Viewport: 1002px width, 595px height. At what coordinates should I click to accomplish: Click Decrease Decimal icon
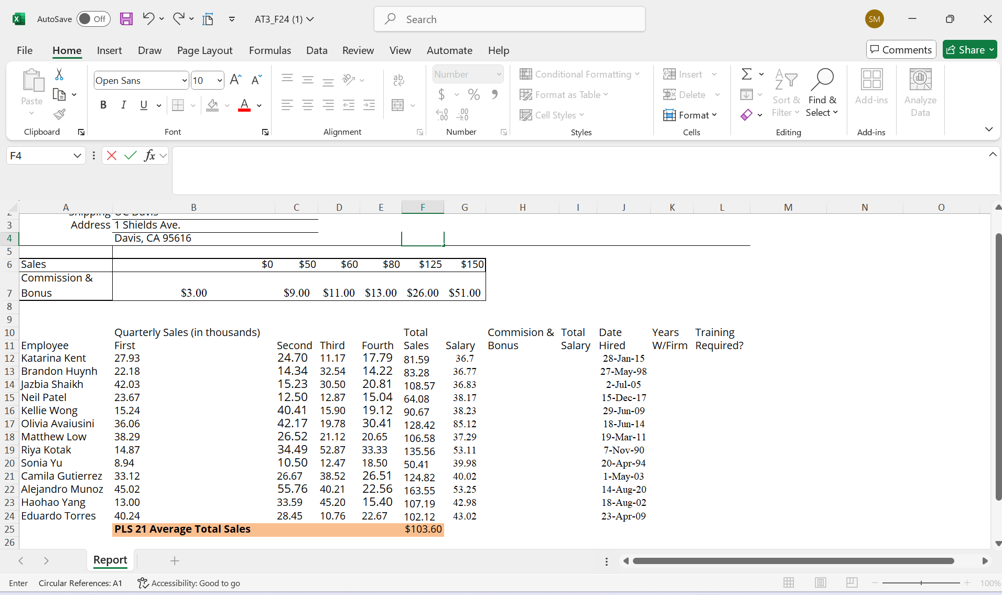coord(463,114)
